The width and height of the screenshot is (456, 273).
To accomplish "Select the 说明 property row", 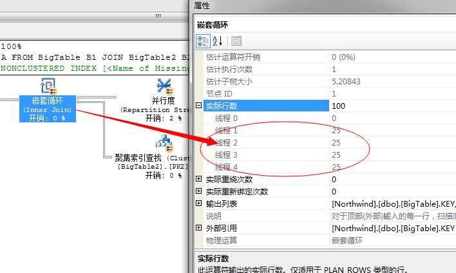I will pos(330,216).
